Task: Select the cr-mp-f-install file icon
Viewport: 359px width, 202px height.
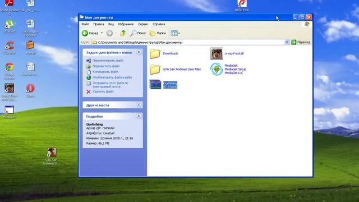Action: coord(217,54)
